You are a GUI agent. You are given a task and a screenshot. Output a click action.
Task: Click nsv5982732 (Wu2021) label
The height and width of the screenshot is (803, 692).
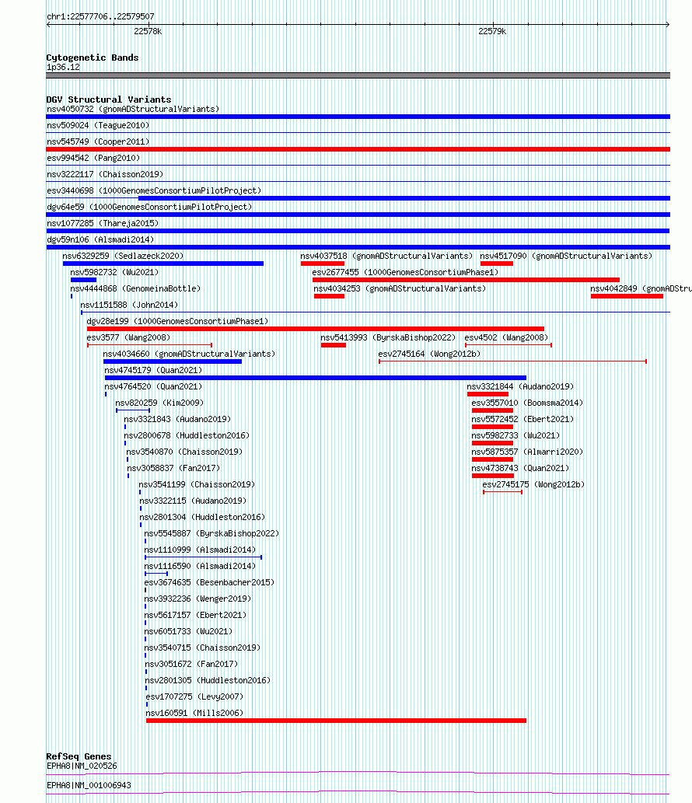coord(114,272)
